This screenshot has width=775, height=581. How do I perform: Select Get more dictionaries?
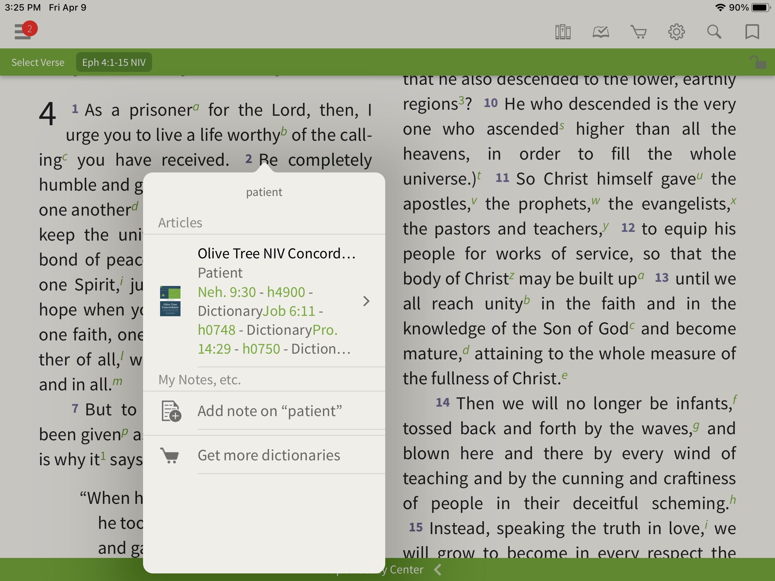[x=269, y=455]
